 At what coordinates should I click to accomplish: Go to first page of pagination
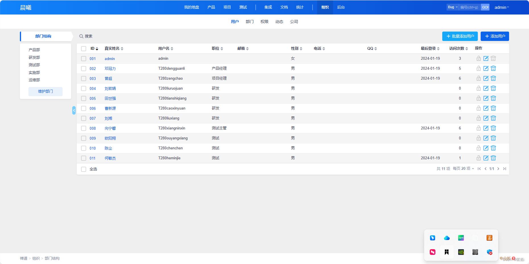(479, 169)
